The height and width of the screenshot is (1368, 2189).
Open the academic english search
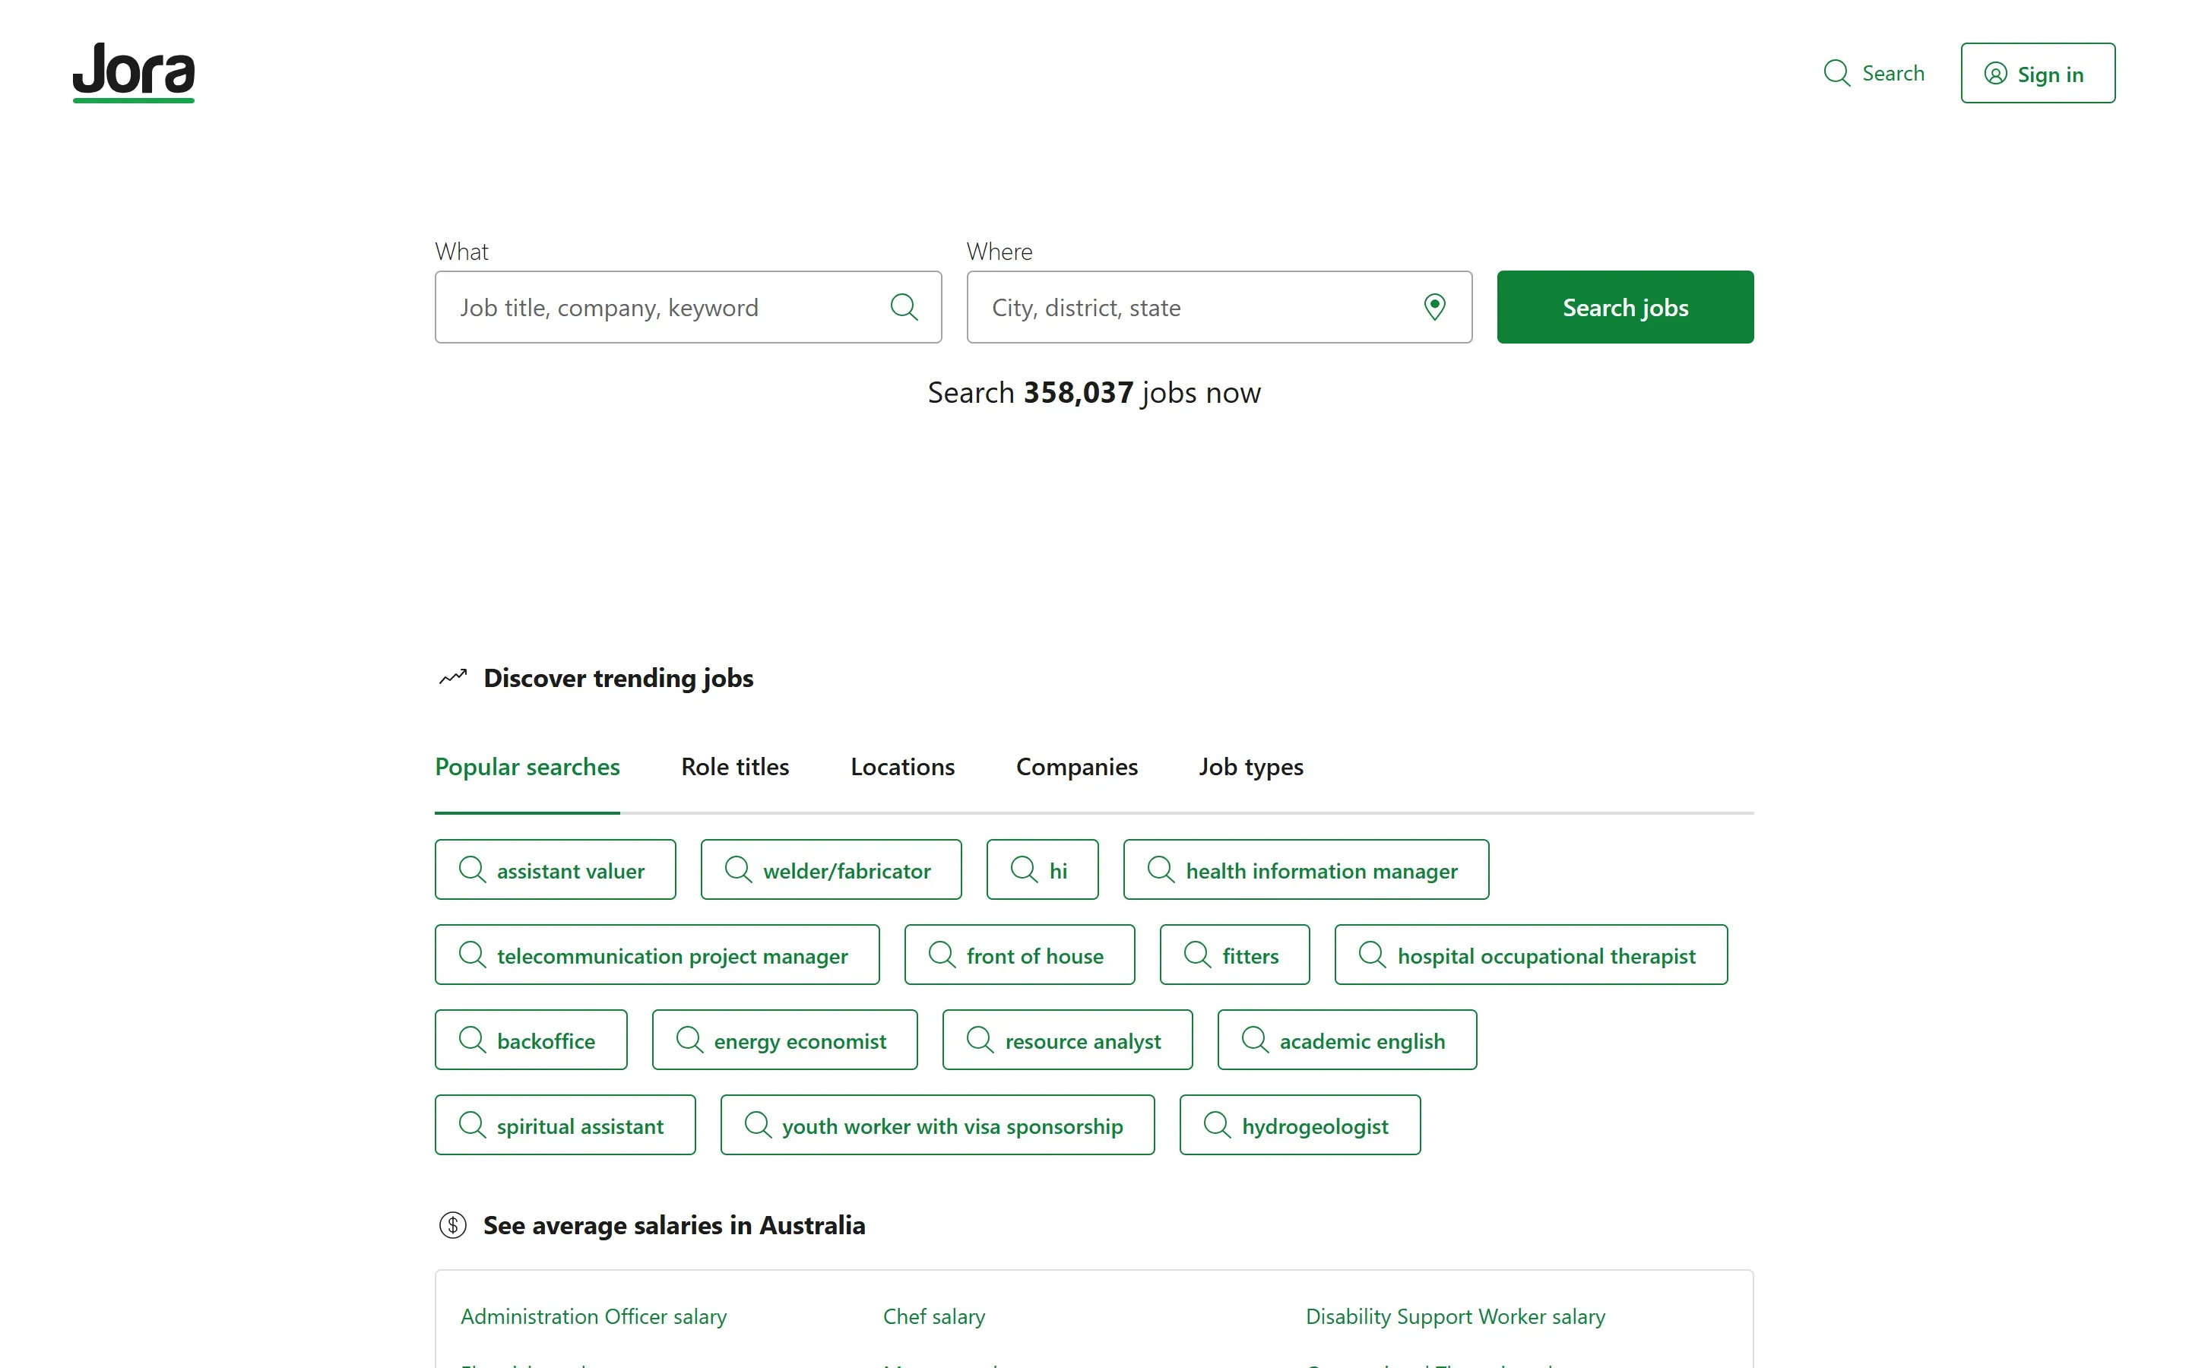coord(1347,1040)
